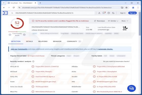Click browser back arrow
142x95 pixels.
[4, 8]
